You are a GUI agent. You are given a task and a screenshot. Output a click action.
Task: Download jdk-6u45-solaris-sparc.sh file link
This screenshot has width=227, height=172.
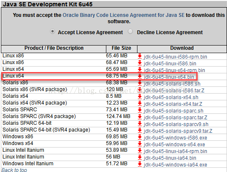174,111
